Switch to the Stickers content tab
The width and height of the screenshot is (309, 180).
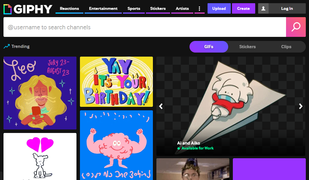pyautogui.click(x=247, y=47)
